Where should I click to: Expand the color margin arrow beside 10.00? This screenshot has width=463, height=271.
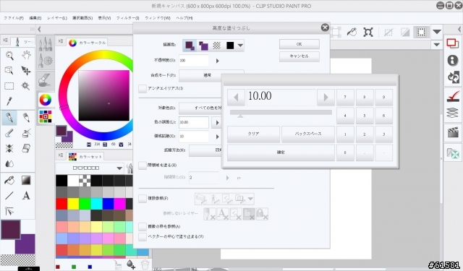217,122
